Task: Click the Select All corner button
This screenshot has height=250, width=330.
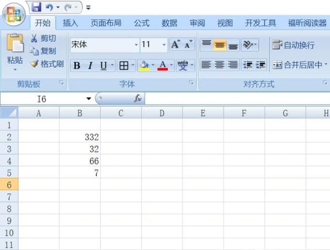Action: pos(9,113)
